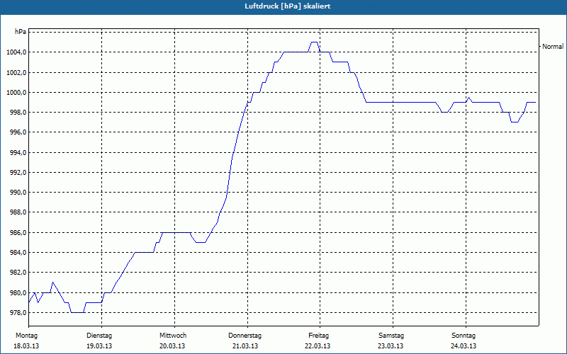Click the 978,0 y-axis value
Viewport: 567px width, 354px height.
pos(18,312)
